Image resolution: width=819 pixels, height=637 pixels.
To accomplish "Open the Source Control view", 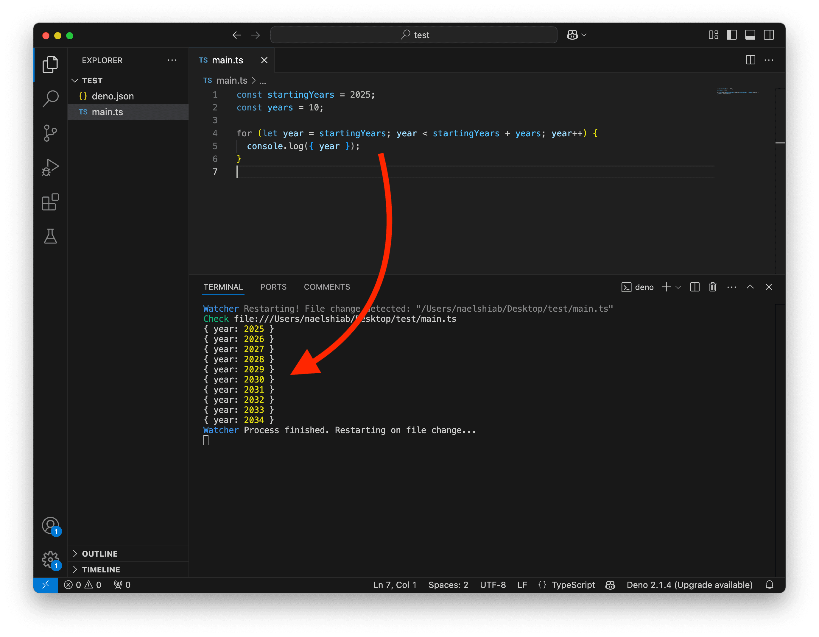I will tap(50, 133).
